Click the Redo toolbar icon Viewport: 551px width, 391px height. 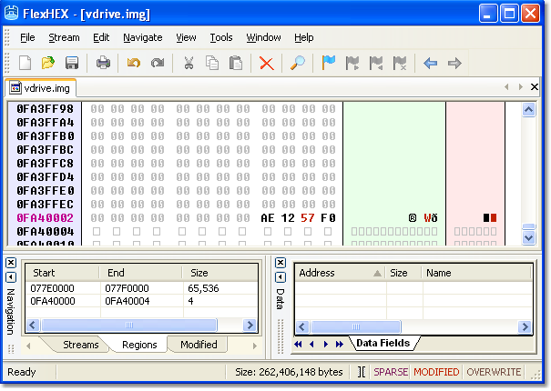tap(158, 63)
